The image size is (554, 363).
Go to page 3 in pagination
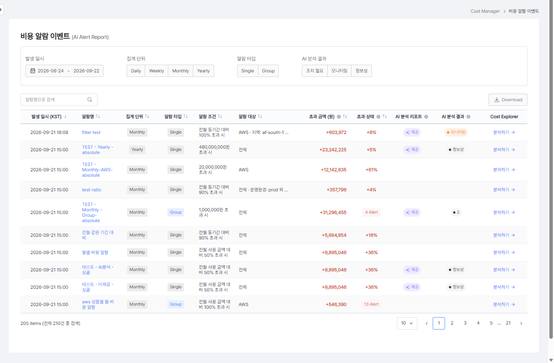click(x=465, y=323)
